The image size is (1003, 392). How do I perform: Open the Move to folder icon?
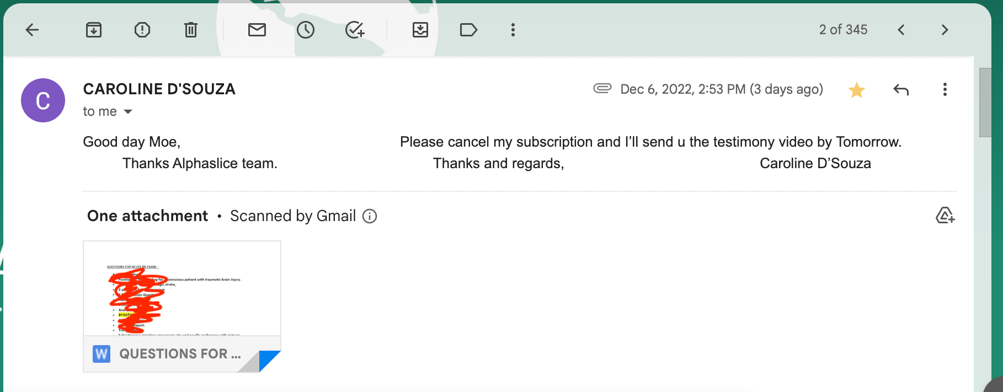[420, 30]
